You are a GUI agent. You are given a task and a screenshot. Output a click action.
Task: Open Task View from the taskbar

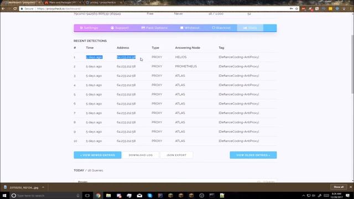(x=87, y=196)
